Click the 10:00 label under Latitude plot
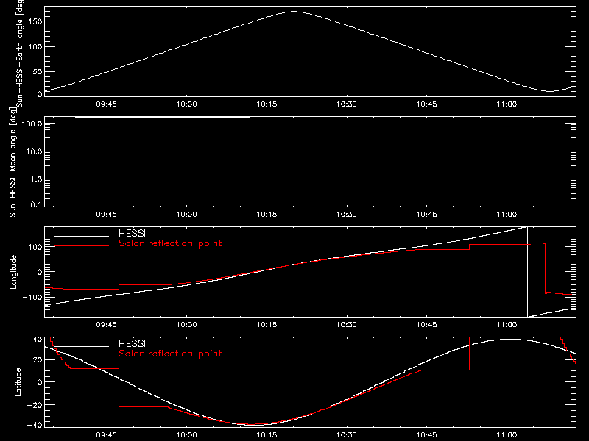The width and height of the screenshot is (589, 441). 187,435
